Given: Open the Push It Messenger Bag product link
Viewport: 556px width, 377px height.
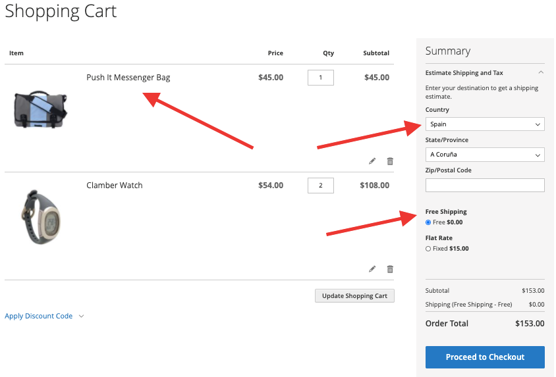Looking at the screenshot, I should click(x=128, y=77).
